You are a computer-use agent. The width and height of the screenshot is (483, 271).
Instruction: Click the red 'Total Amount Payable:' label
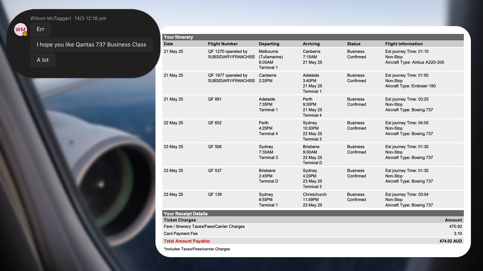pos(187,241)
